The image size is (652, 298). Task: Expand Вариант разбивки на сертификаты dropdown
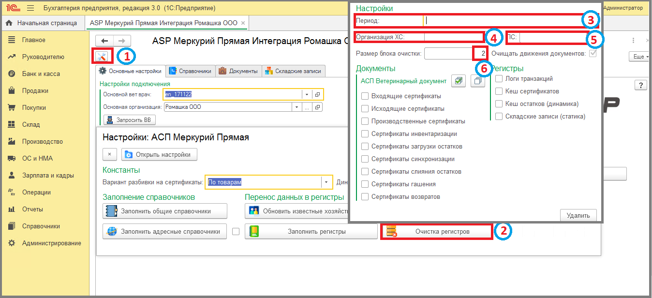pyautogui.click(x=326, y=182)
